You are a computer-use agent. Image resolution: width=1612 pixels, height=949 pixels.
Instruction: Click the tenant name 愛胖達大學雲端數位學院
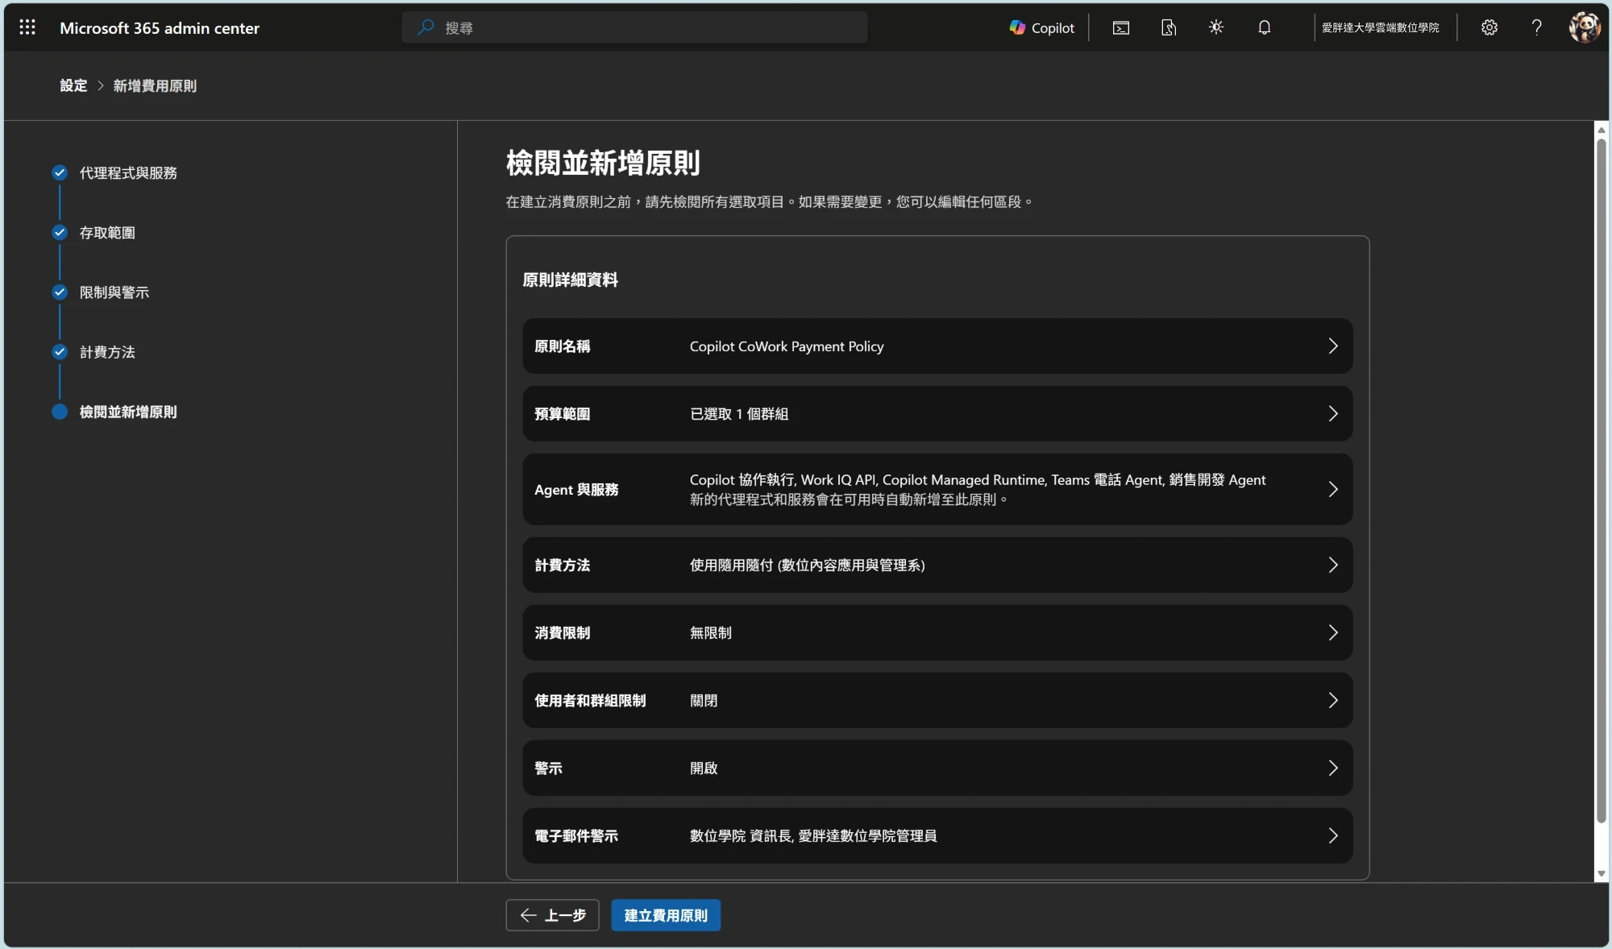pyautogui.click(x=1380, y=27)
